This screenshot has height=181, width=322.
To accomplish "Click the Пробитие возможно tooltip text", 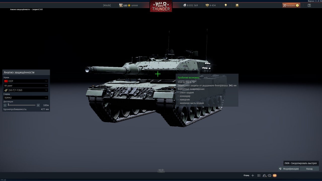I will click(188, 78).
